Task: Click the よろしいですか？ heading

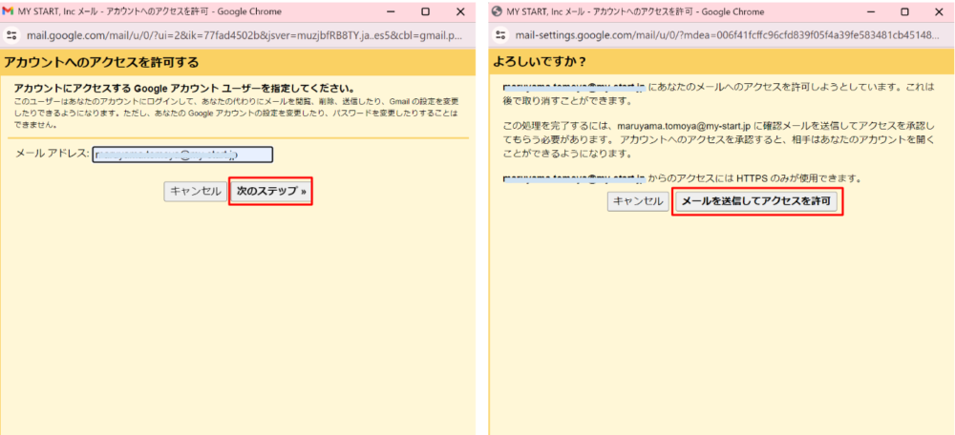Action: pyautogui.click(x=540, y=63)
